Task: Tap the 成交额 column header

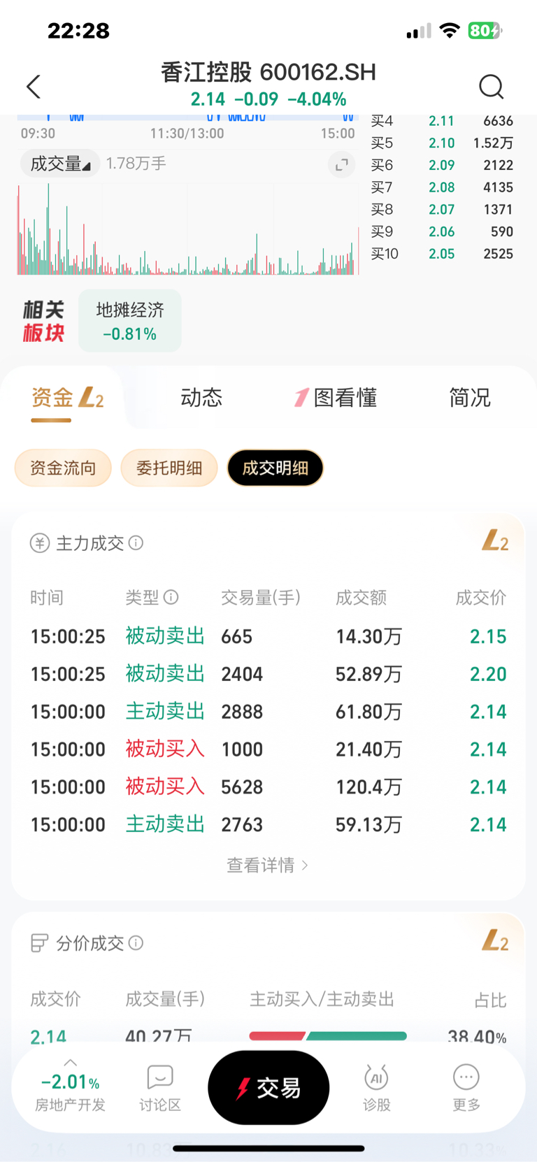Action: click(x=361, y=598)
